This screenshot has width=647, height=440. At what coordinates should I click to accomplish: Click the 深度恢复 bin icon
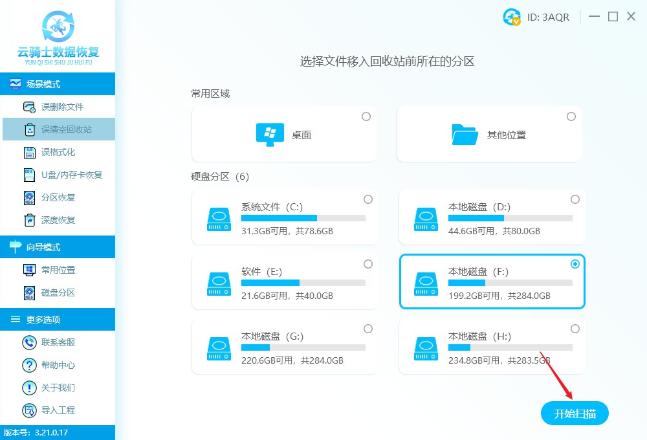pos(29,221)
